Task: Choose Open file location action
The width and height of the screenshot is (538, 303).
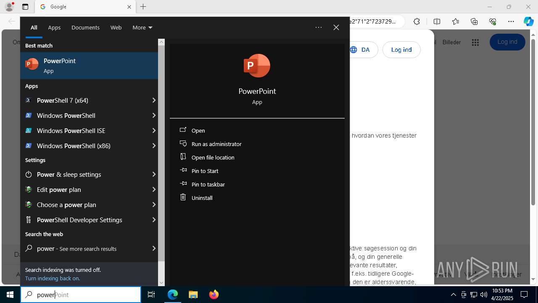Action: [213, 157]
